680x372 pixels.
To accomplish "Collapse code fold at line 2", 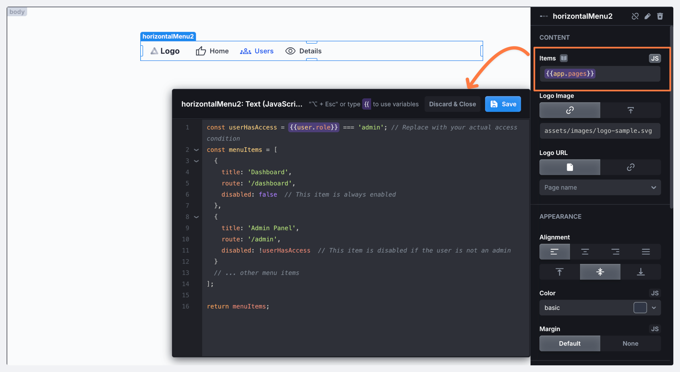I will (x=196, y=150).
